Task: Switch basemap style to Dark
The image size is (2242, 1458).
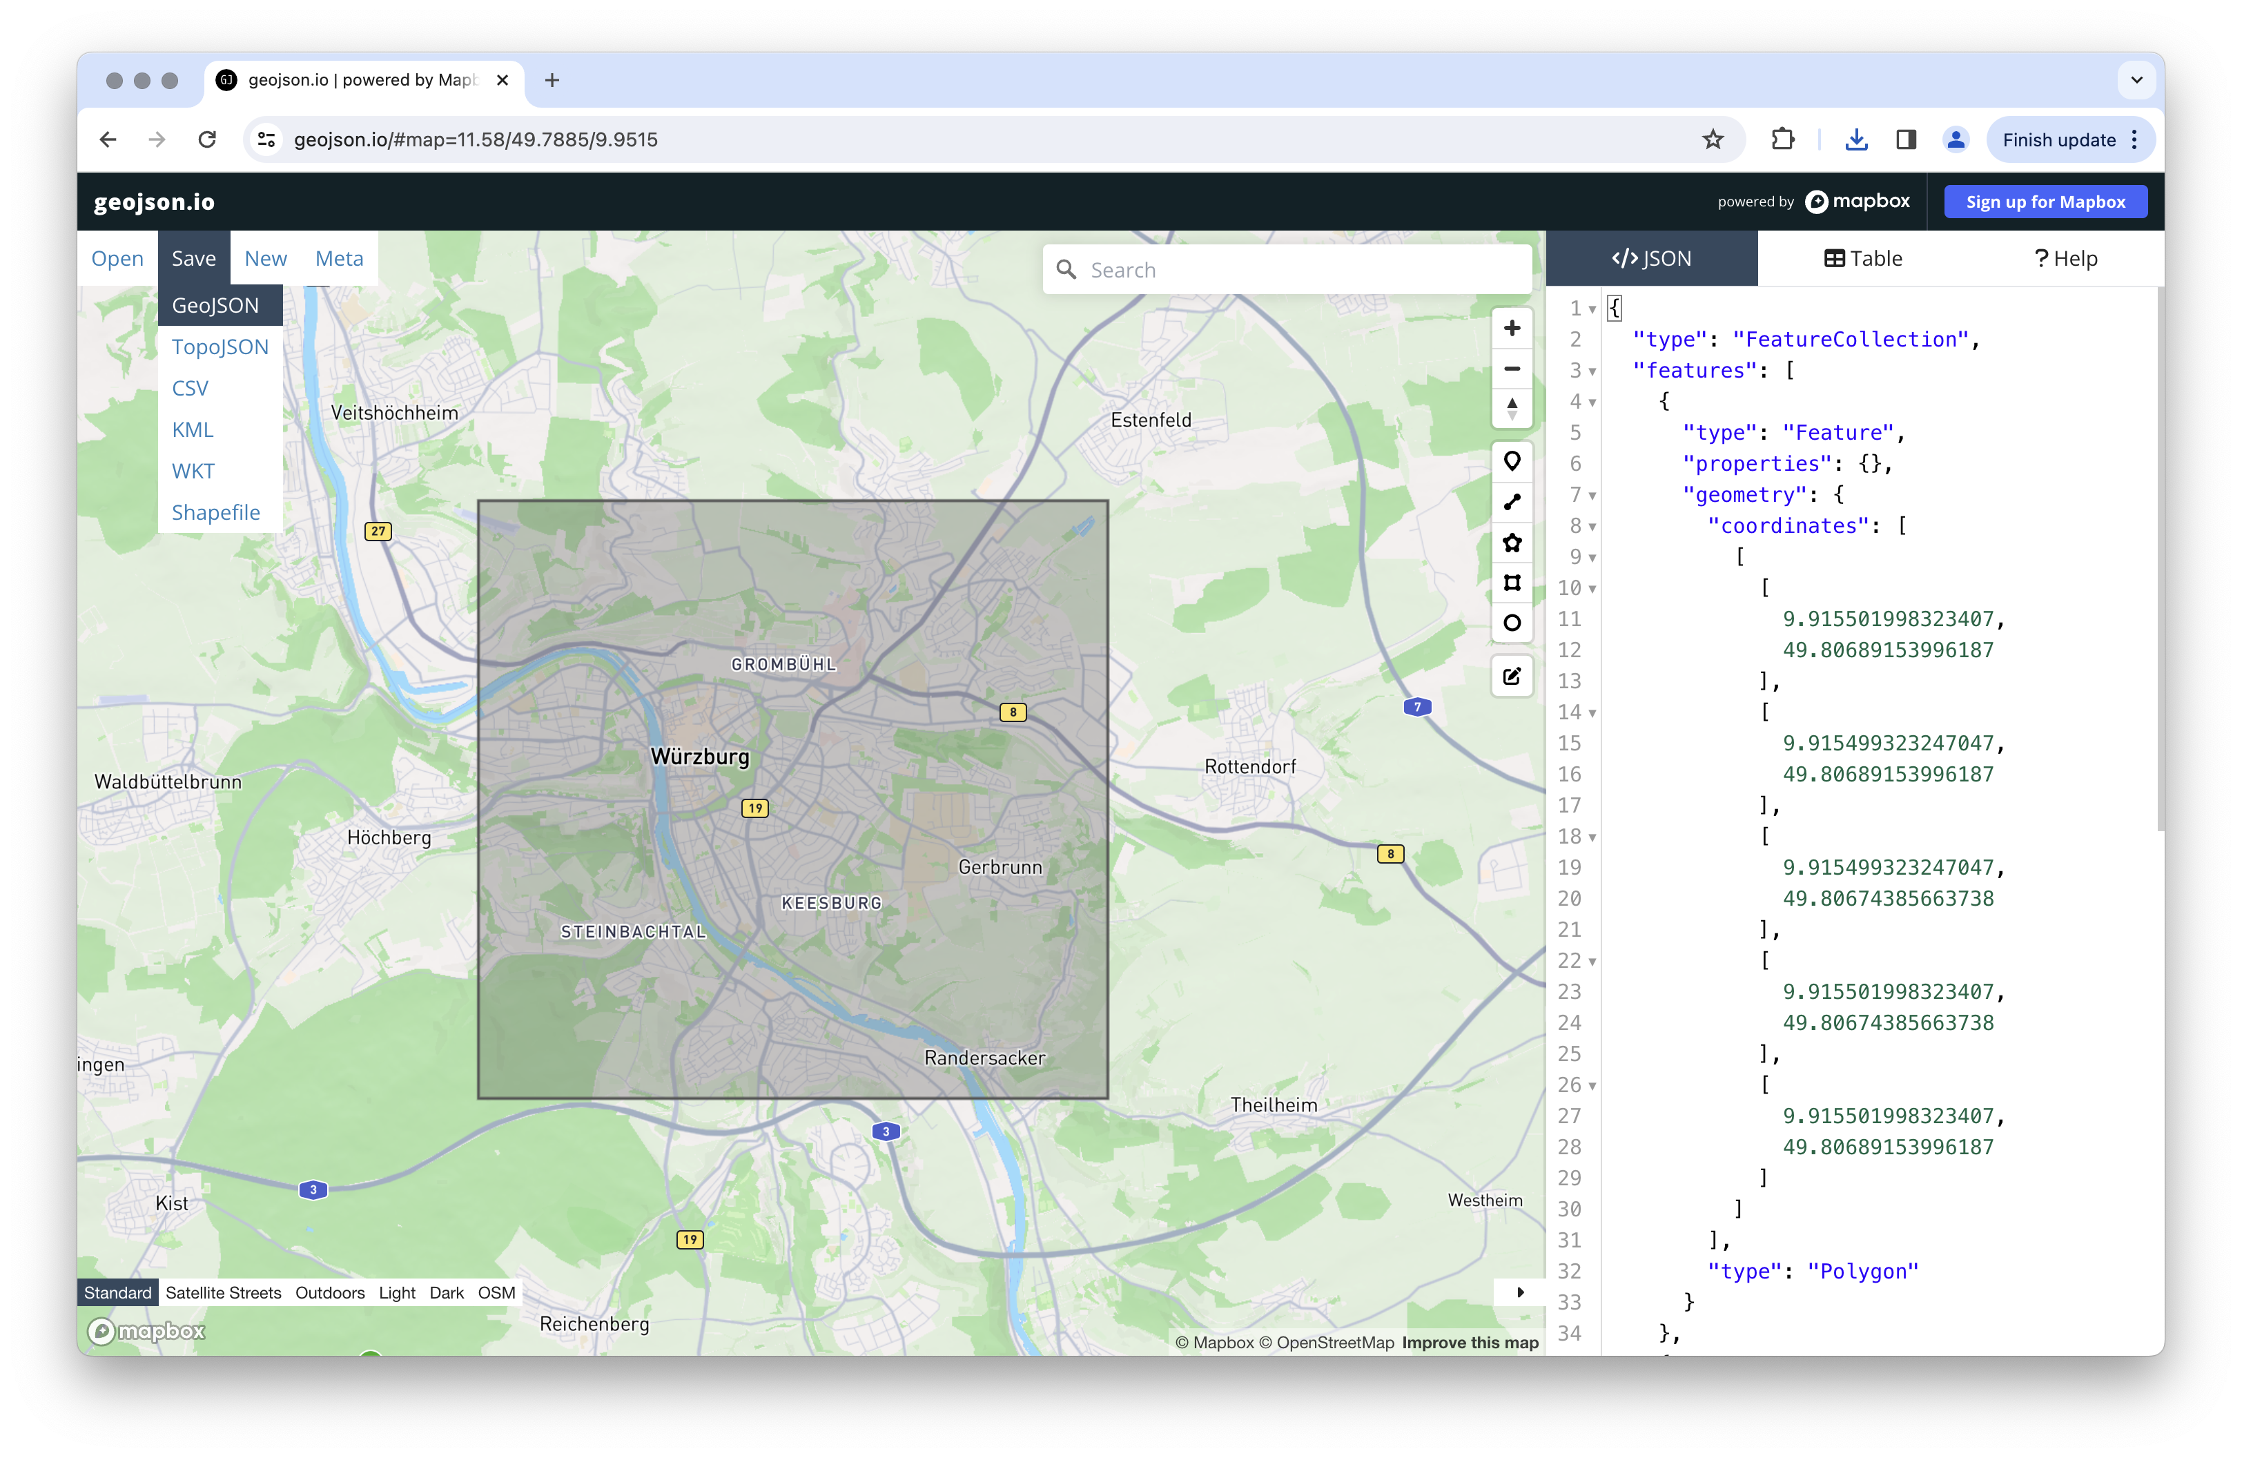Action: point(447,1292)
